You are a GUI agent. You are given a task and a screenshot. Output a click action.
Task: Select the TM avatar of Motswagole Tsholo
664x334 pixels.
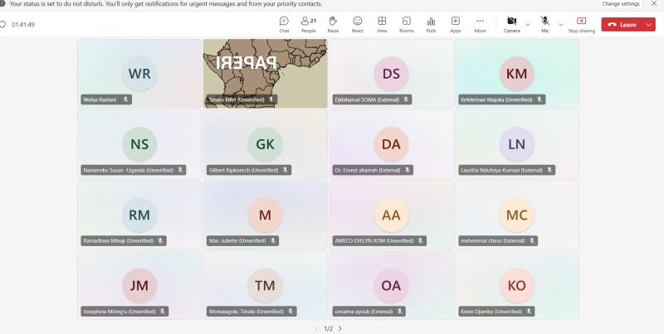pos(265,285)
